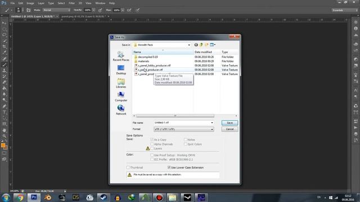Screen dimensions: 360x202
Task: Open the Image menu
Action: click(30, 3)
